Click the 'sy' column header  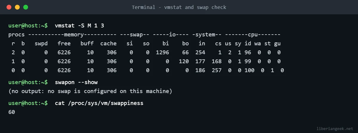pyautogui.click(x=238, y=44)
